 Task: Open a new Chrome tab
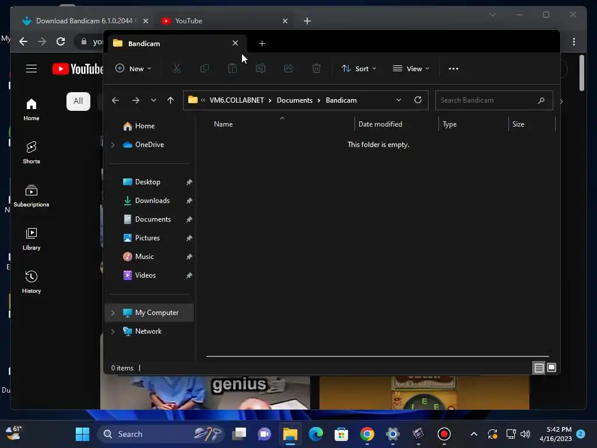coord(307,21)
